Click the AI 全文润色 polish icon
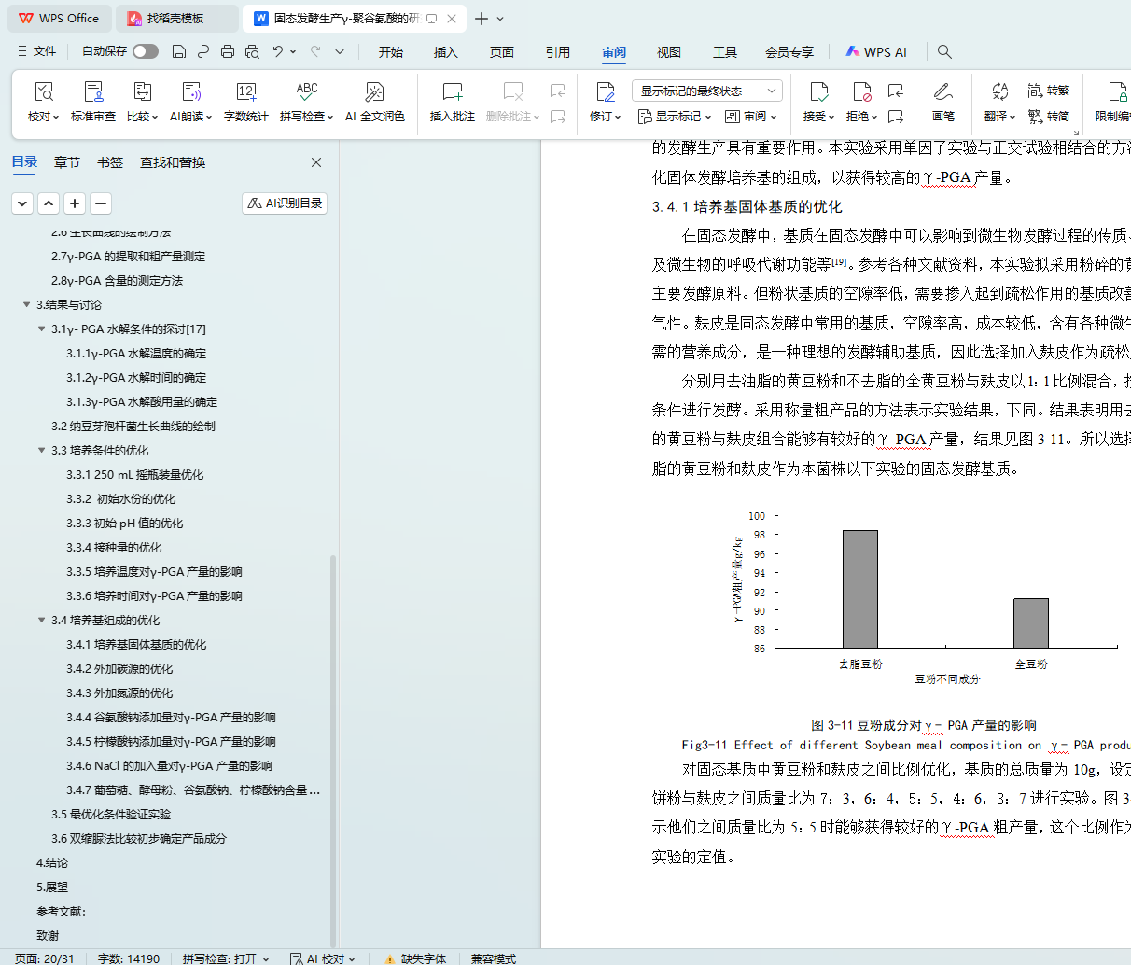 click(x=374, y=92)
